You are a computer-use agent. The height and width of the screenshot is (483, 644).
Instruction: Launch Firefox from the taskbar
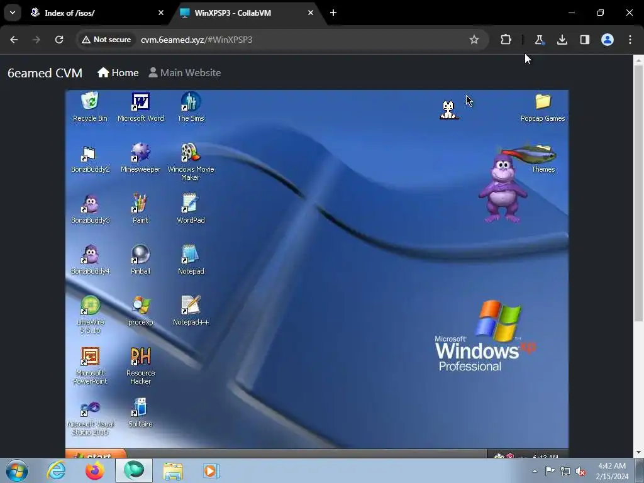[x=95, y=470]
